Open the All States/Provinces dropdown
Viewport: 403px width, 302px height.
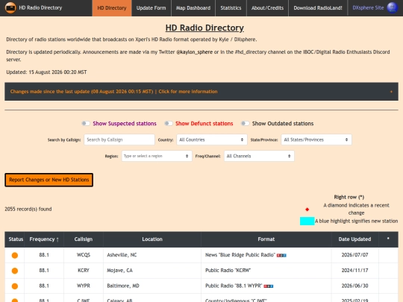point(316,139)
